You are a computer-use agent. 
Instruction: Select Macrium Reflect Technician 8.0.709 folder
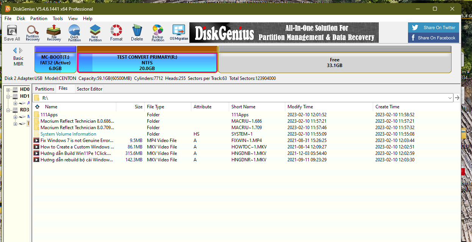click(77, 128)
